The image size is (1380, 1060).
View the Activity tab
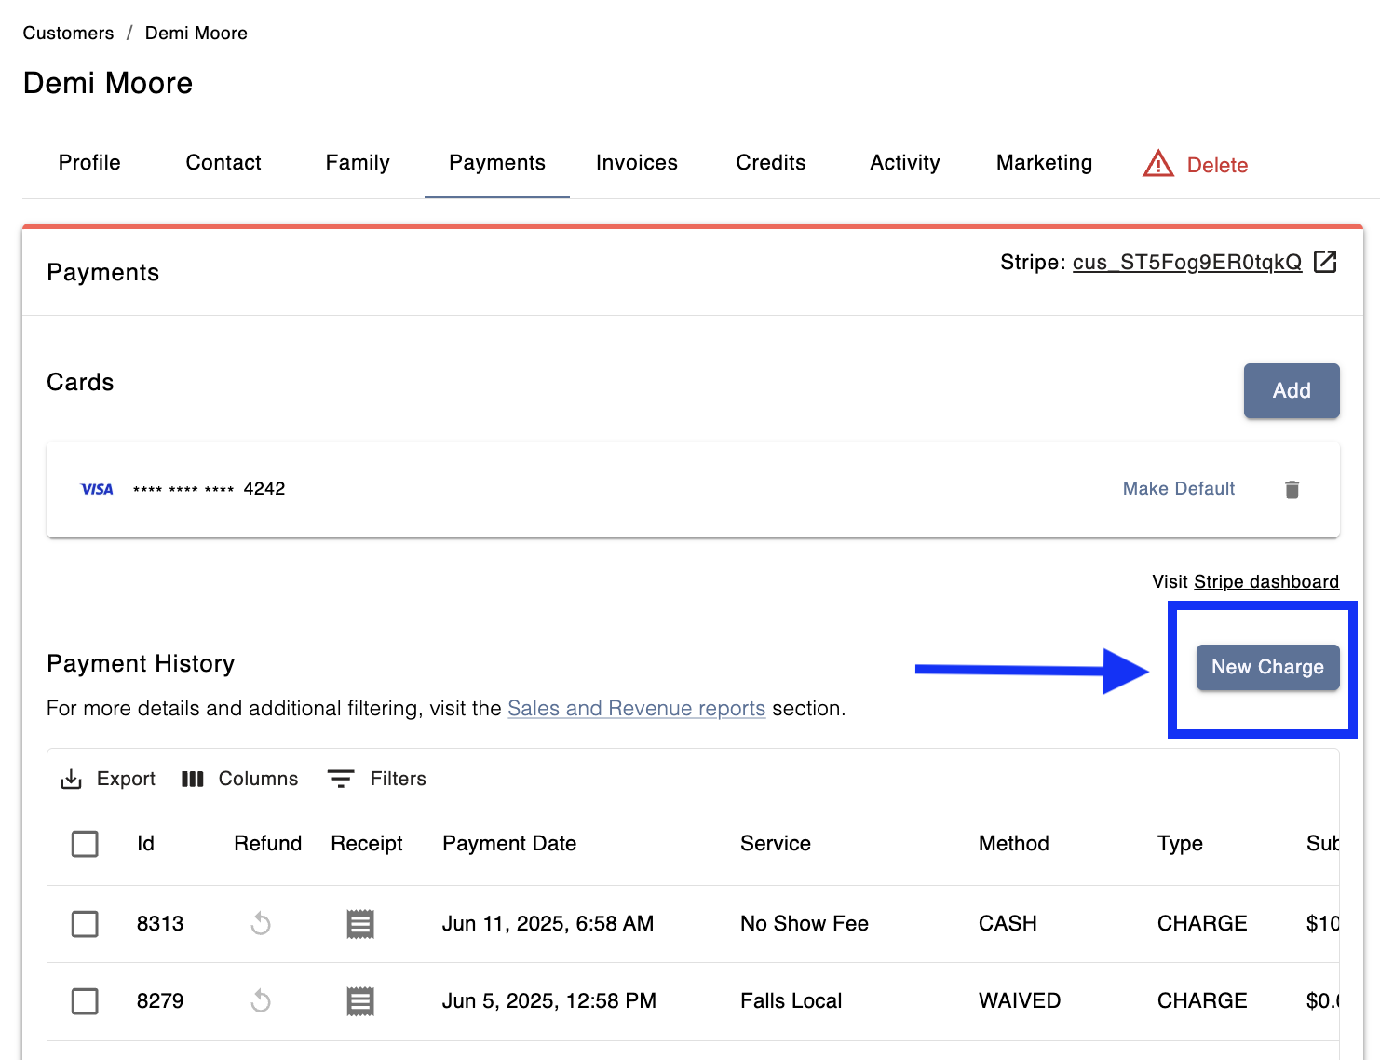pyautogui.click(x=905, y=163)
